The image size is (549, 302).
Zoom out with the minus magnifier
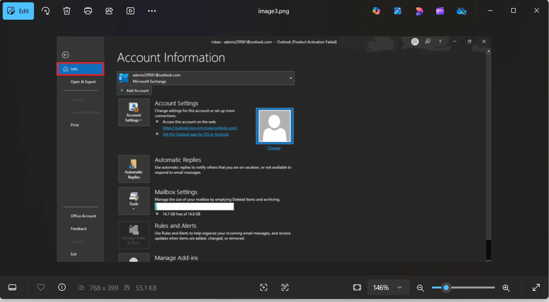pyautogui.click(x=420, y=288)
